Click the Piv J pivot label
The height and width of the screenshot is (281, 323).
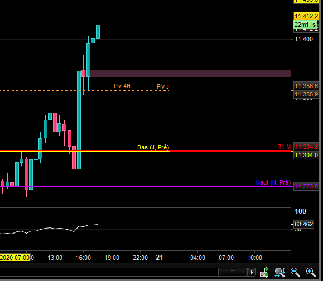(x=163, y=86)
